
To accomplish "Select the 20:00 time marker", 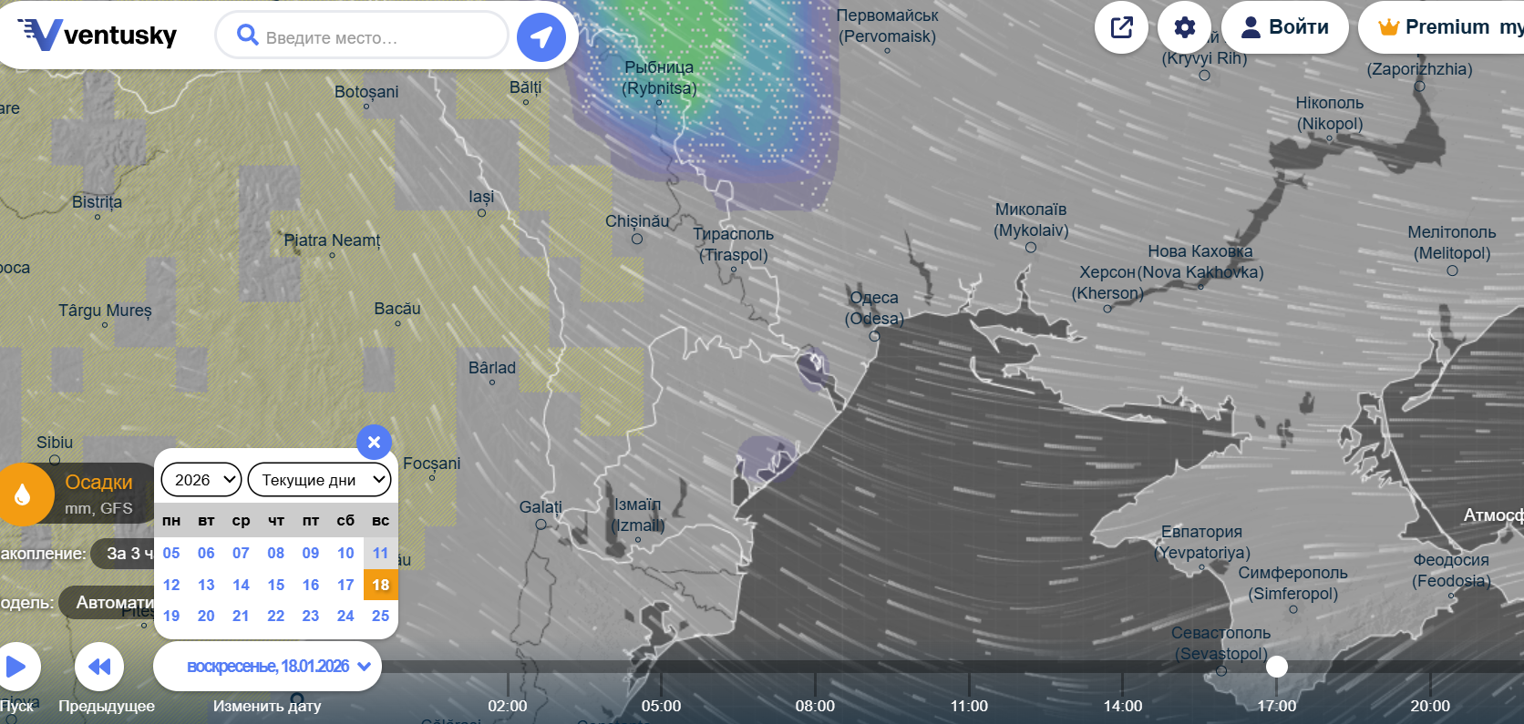I will 1429,706.
